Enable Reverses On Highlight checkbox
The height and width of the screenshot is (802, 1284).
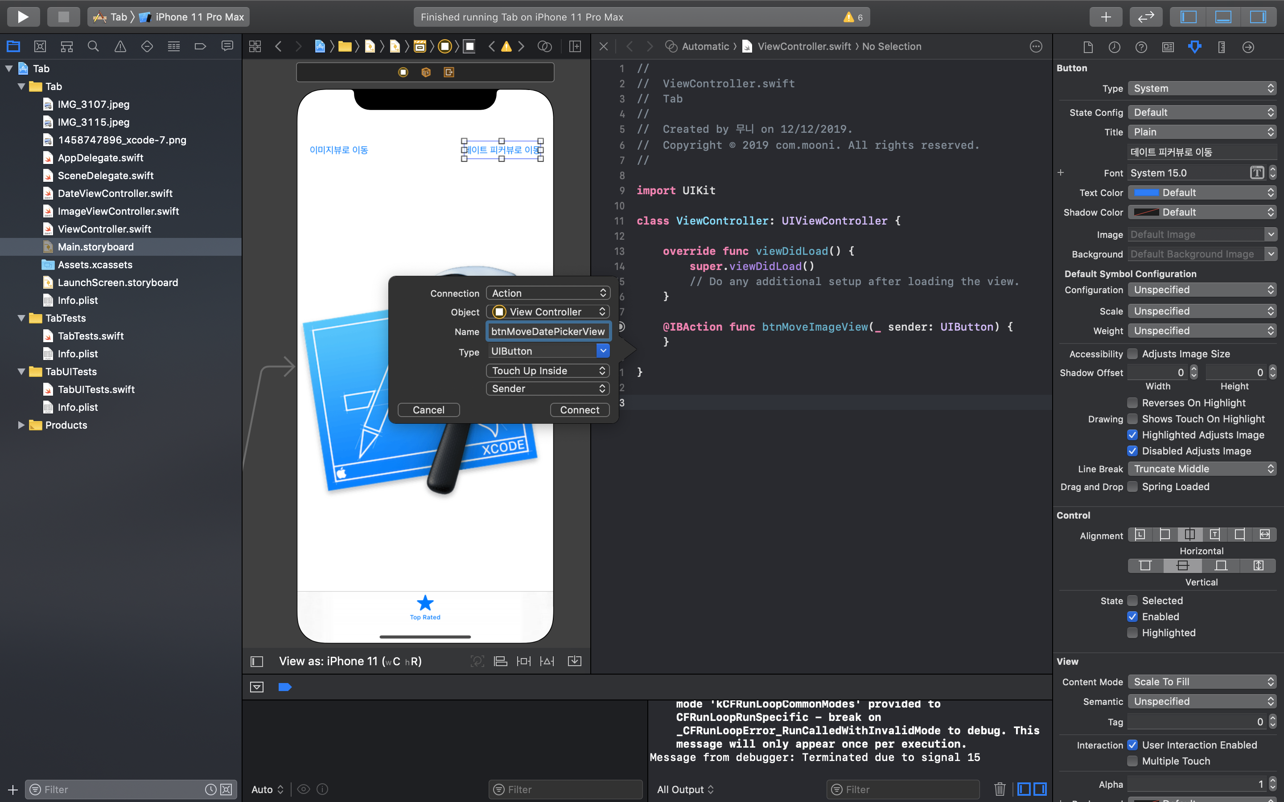[1132, 403]
